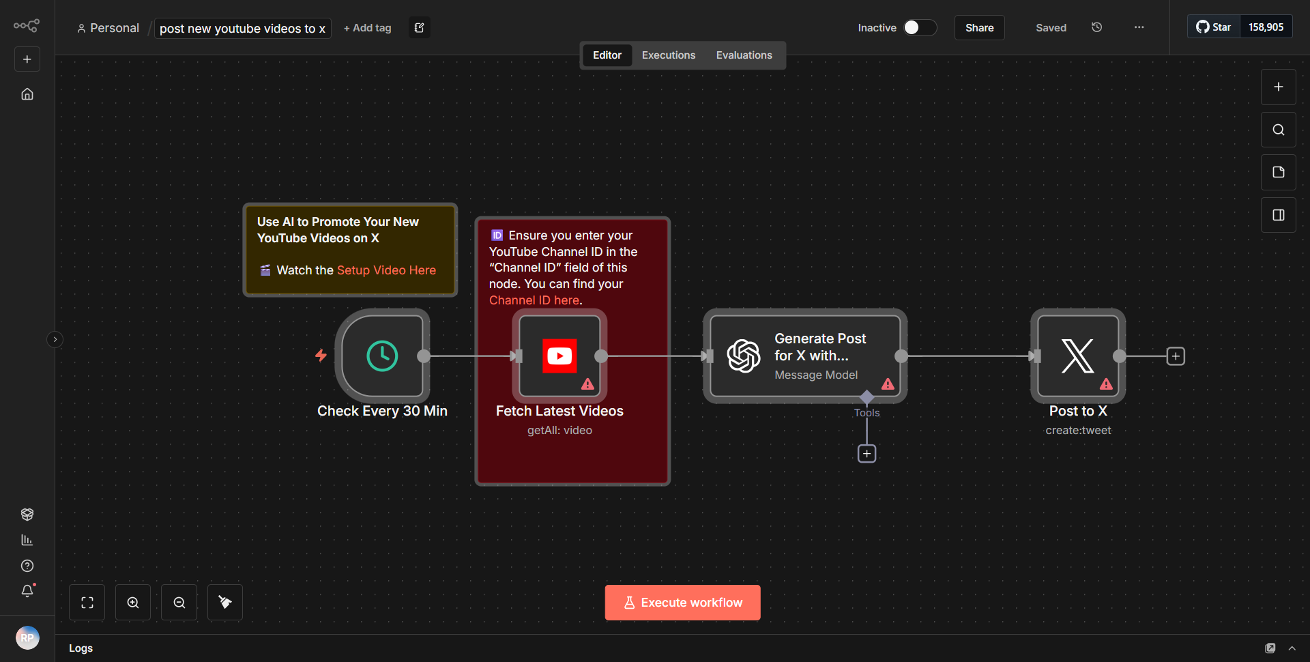The width and height of the screenshot is (1310, 662).
Task: Open the insights bar chart icon
Action: (x=27, y=540)
